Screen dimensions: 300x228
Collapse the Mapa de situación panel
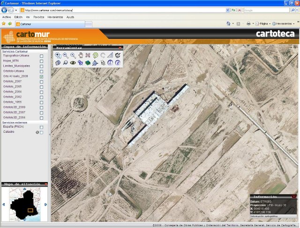[46, 184]
